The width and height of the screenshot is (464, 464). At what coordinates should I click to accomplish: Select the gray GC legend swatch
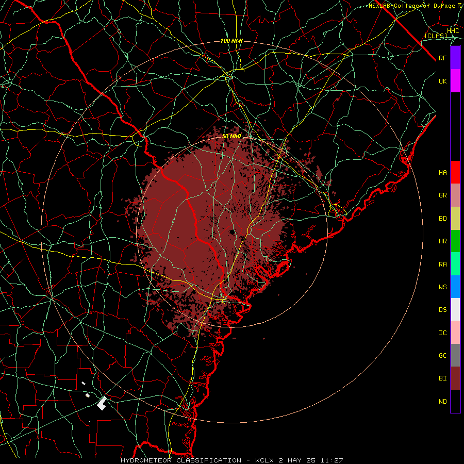tap(455, 355)
